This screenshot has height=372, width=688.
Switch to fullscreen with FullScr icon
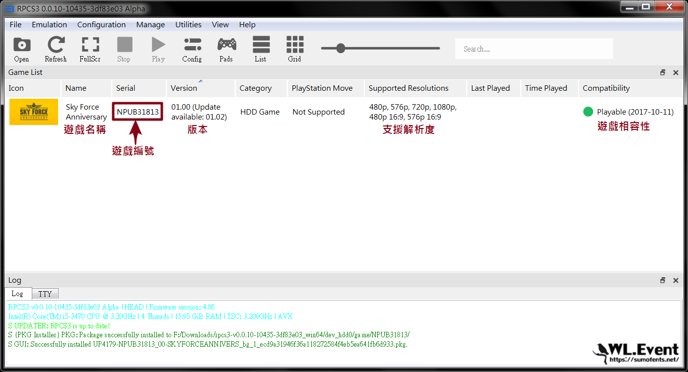click(x=90, y=49)
